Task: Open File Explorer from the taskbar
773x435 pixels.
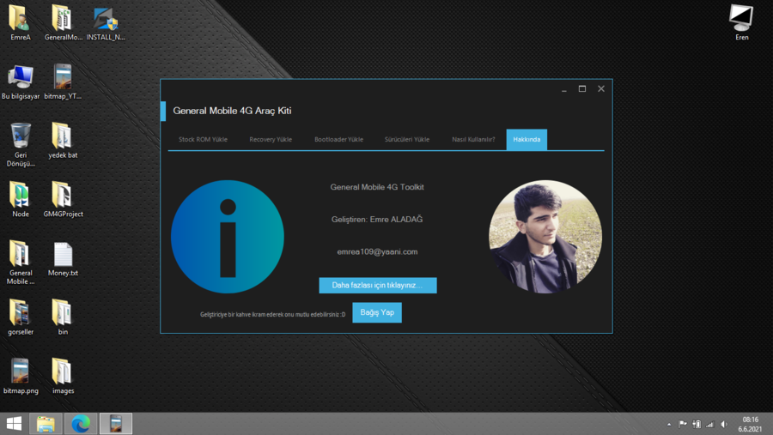Action: [46, 424]
